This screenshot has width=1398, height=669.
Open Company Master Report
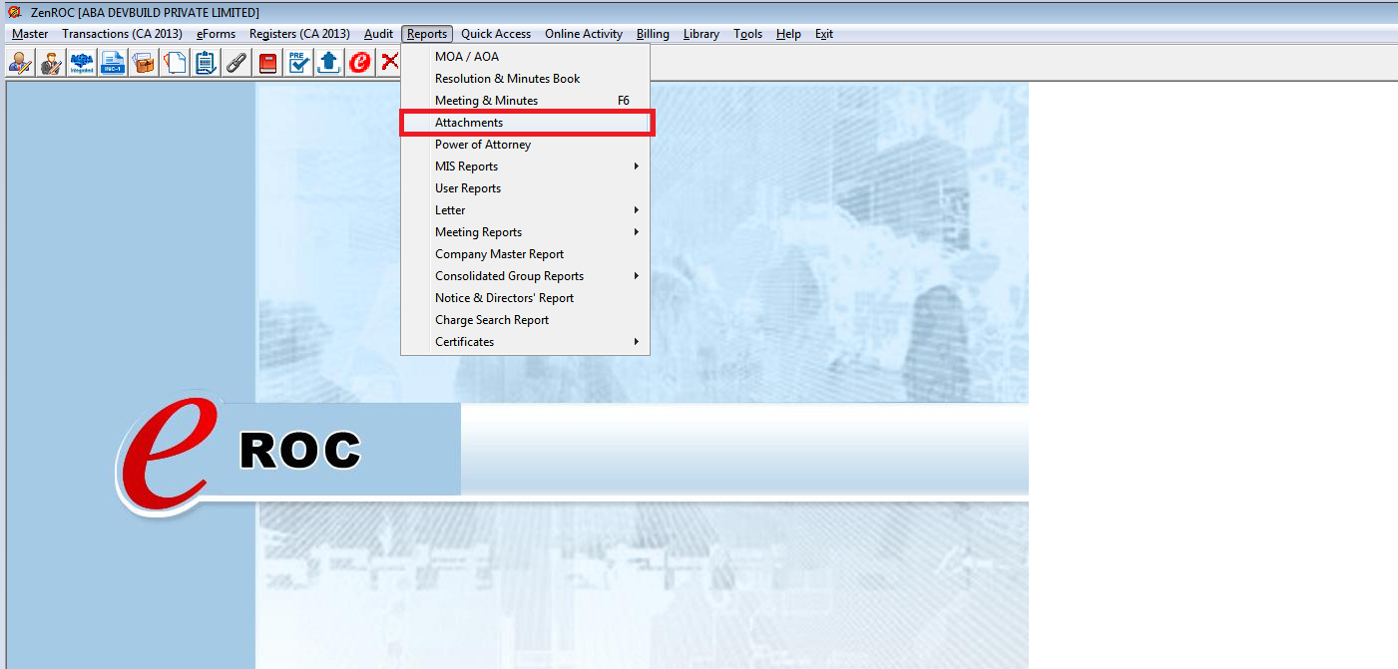[x=526, y=254]
